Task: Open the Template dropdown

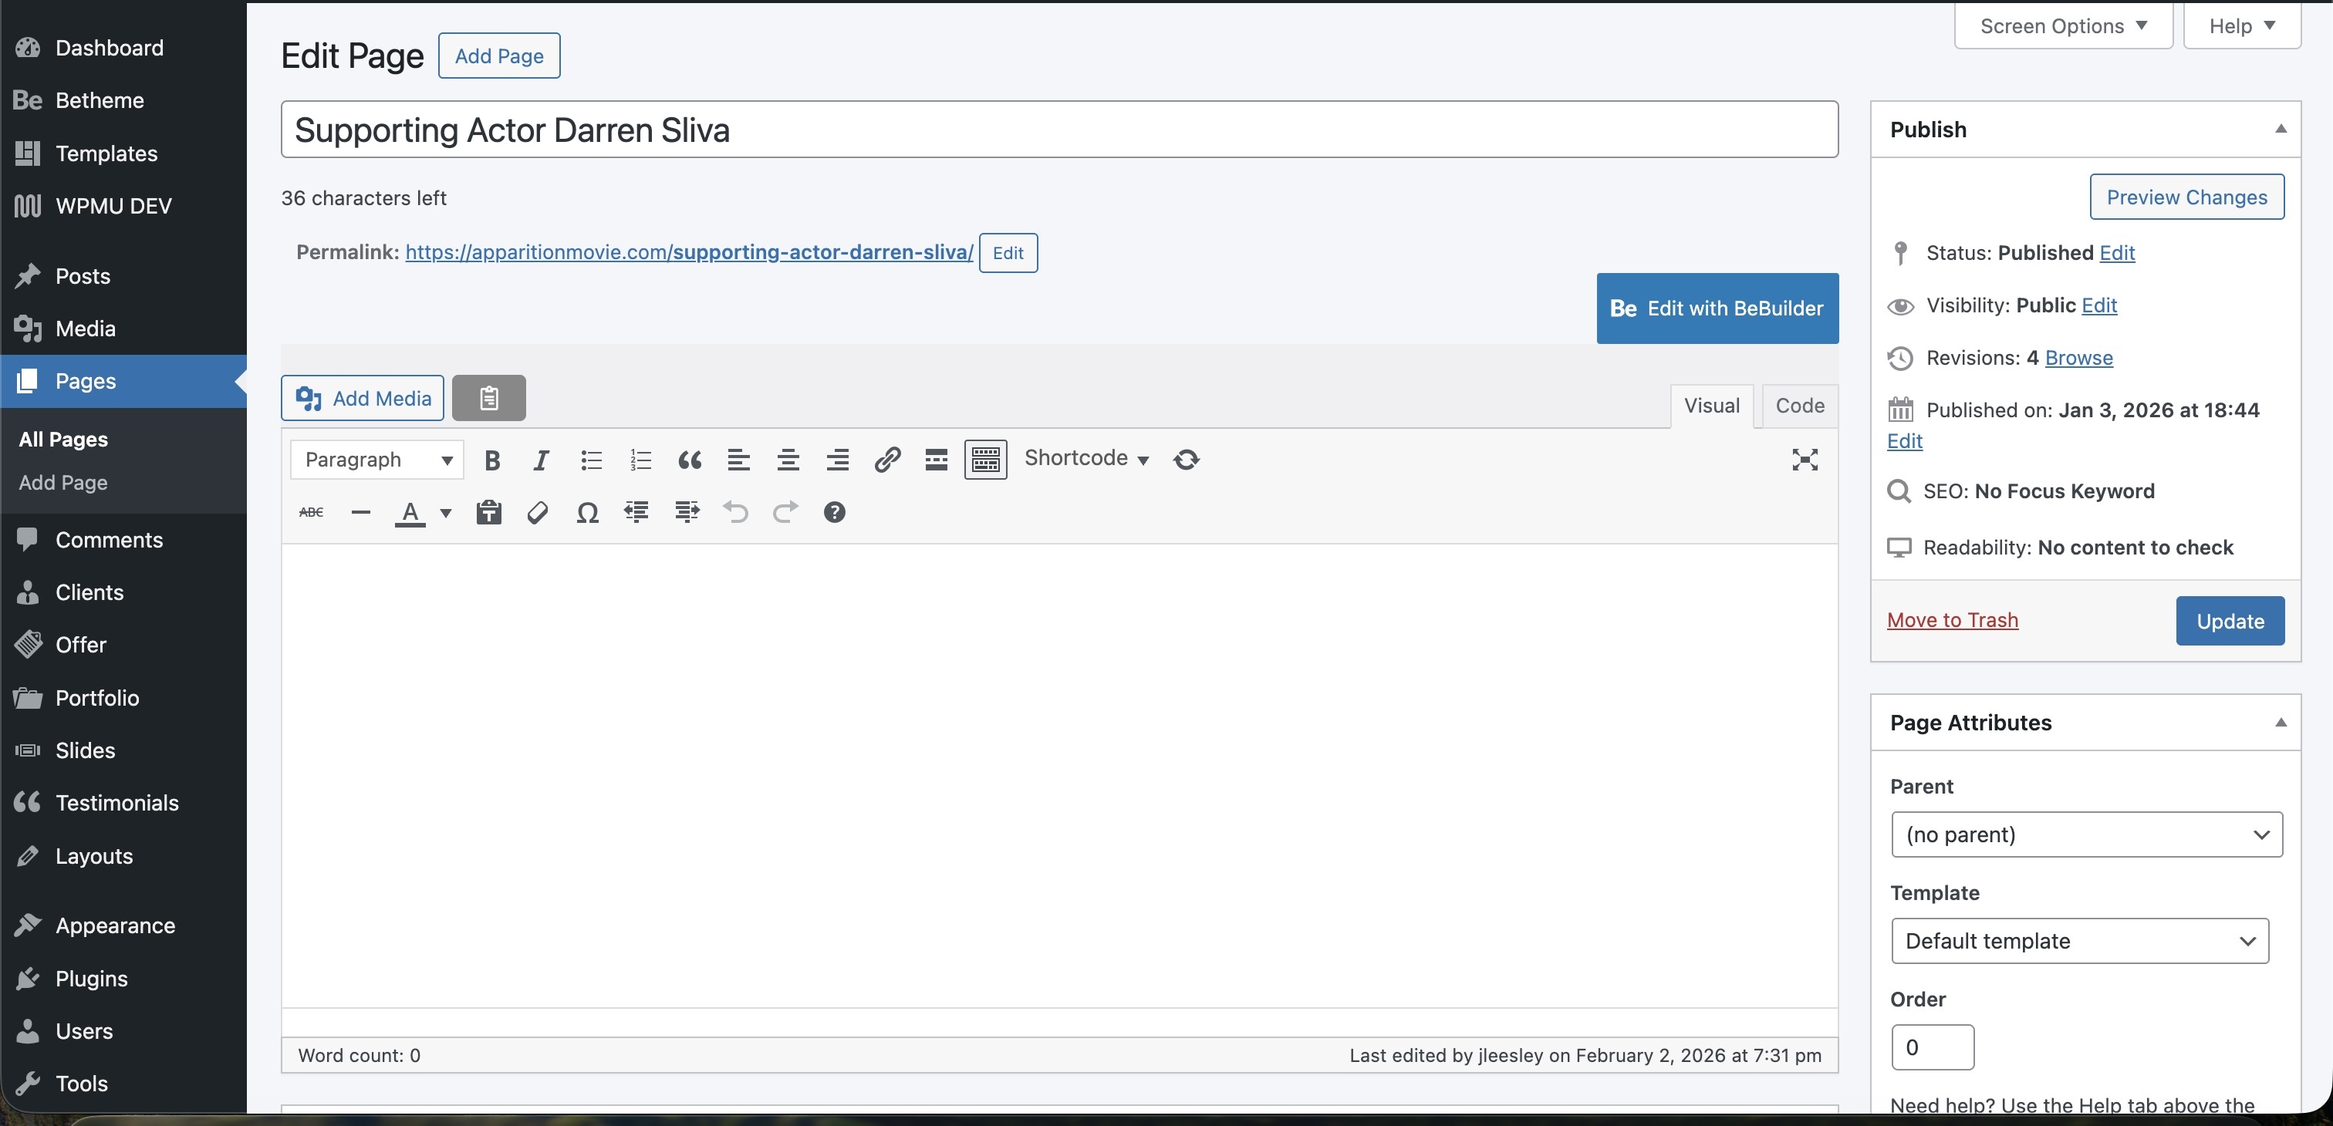Action: tap(2079, 942)
